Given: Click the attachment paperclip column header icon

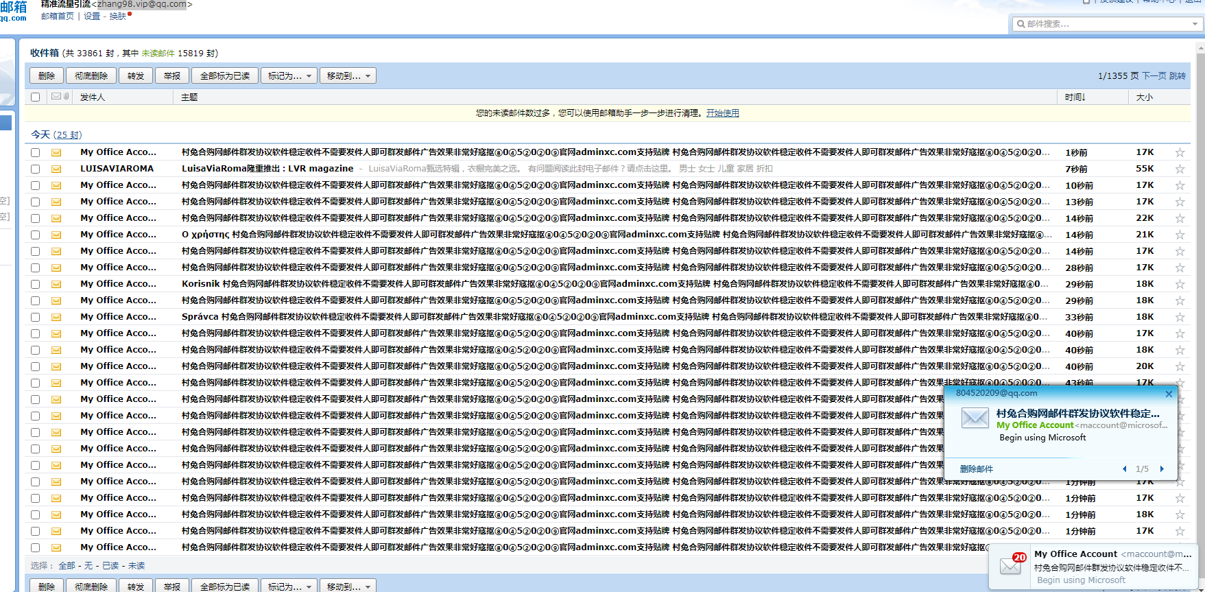Looking at the screenshot, I should click(66, 97).
